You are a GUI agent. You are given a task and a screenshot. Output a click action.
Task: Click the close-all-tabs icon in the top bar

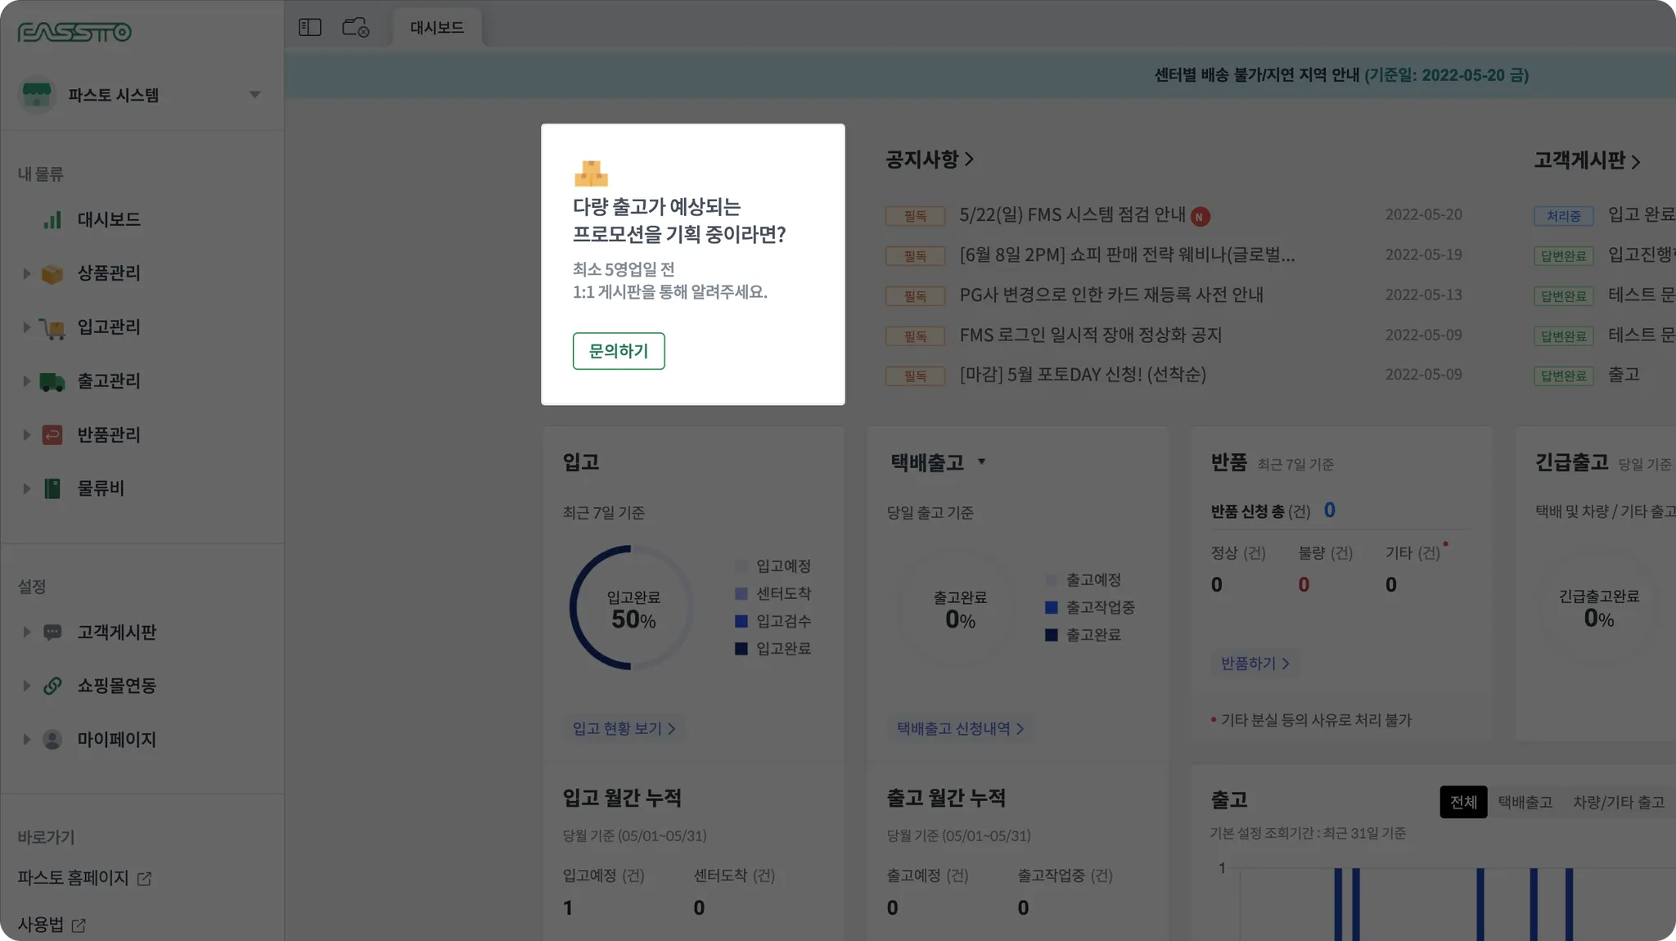pyautogui.click(x=356, y=28)
